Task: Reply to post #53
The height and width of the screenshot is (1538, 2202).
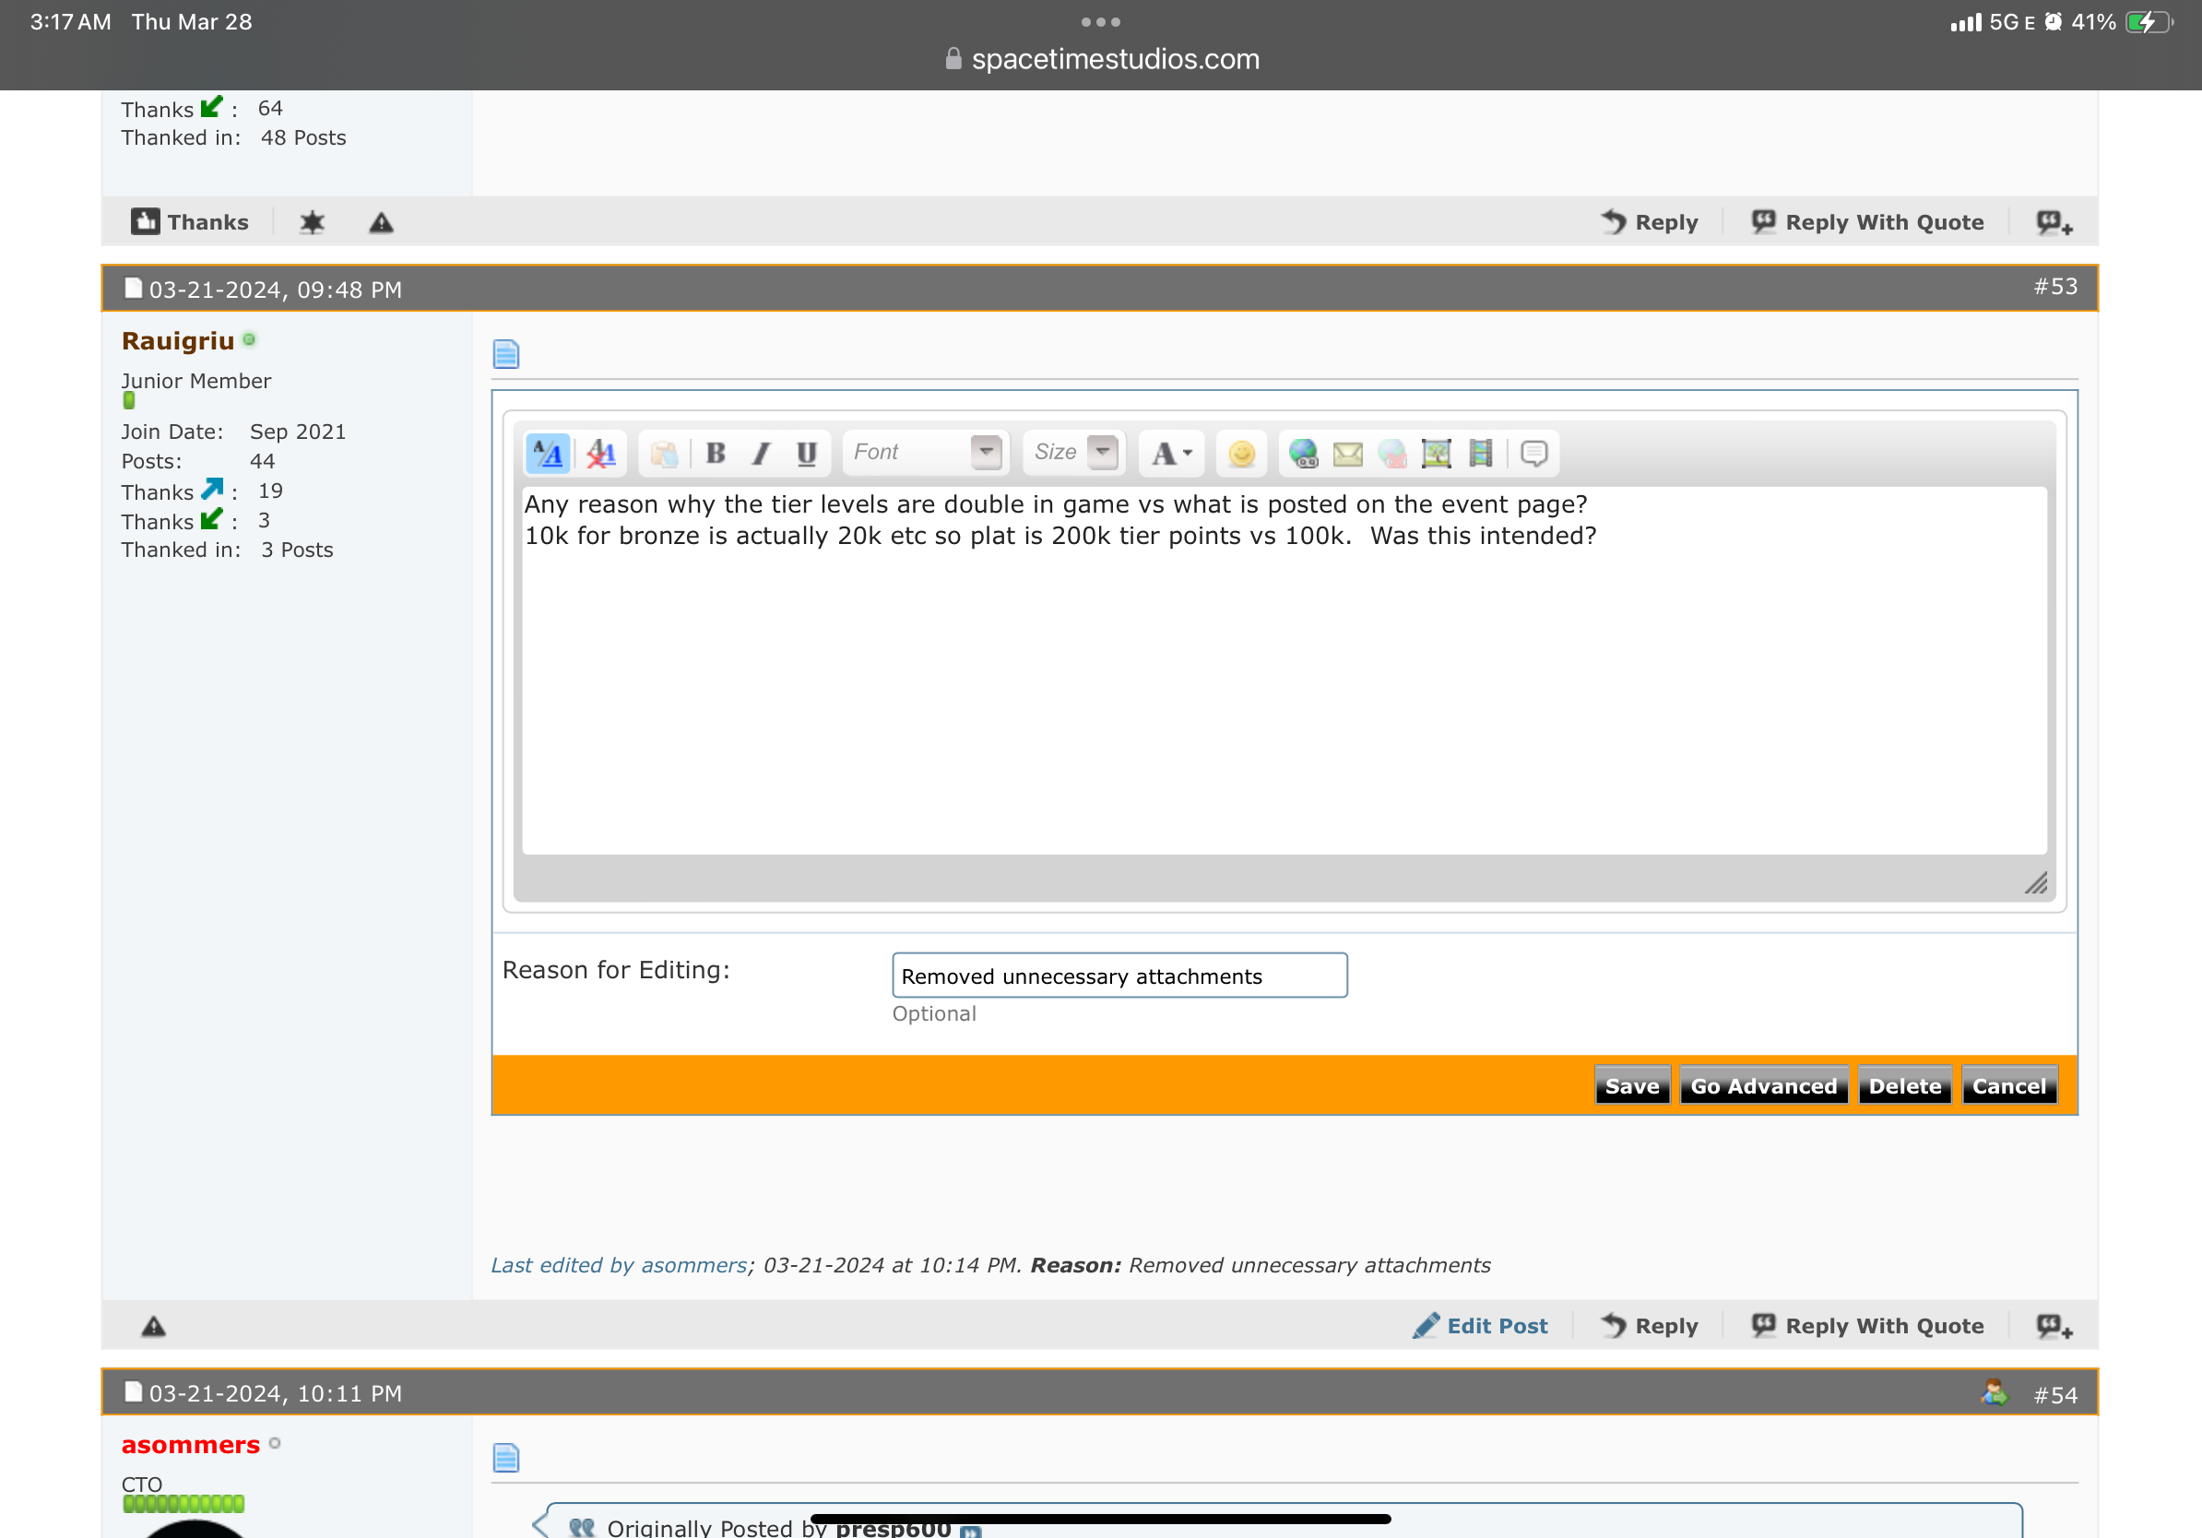Action: point(1649,1325)
